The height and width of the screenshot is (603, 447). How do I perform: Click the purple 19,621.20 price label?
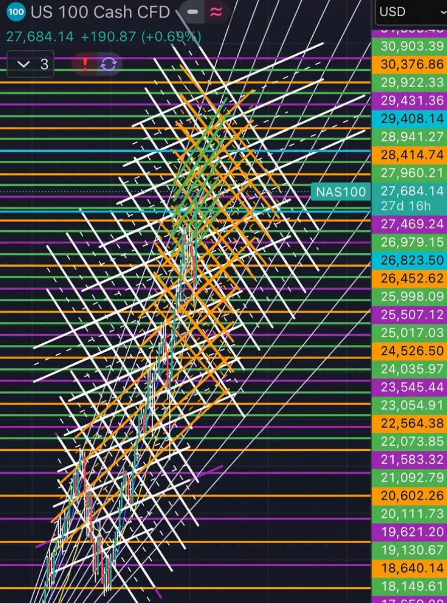coord(409,531)
